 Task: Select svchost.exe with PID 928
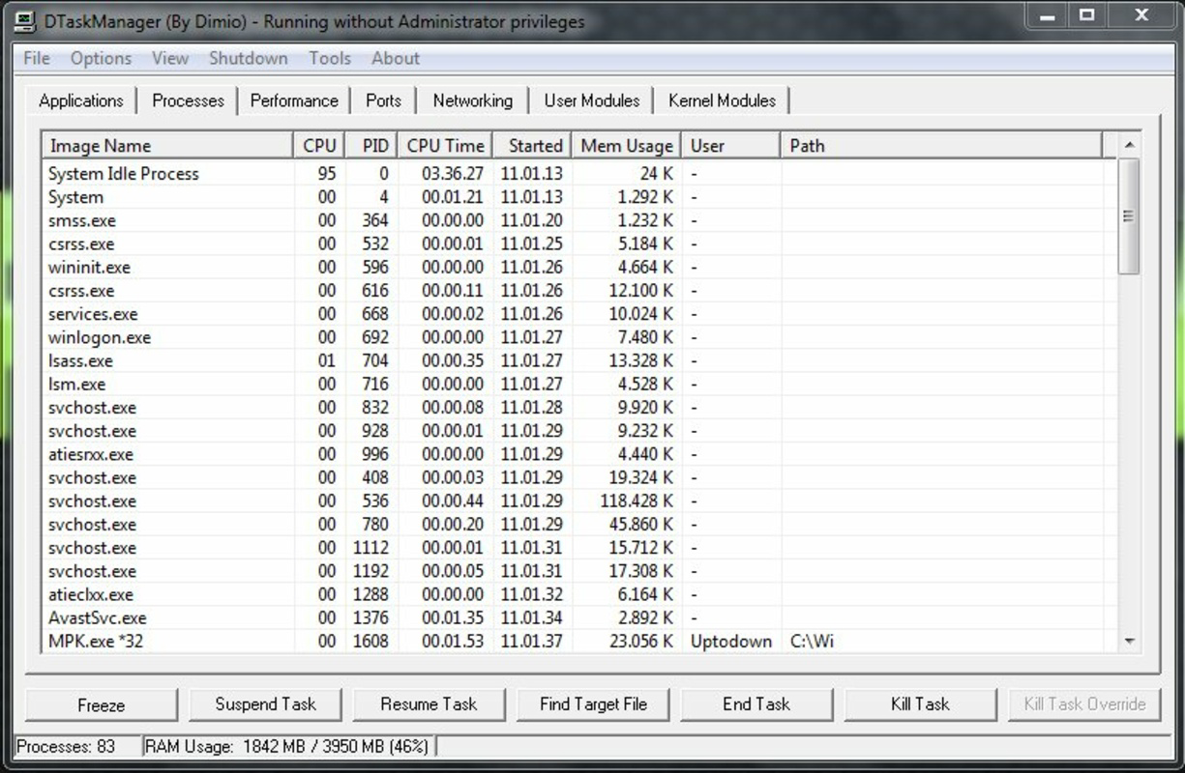(x=578, y=431)
